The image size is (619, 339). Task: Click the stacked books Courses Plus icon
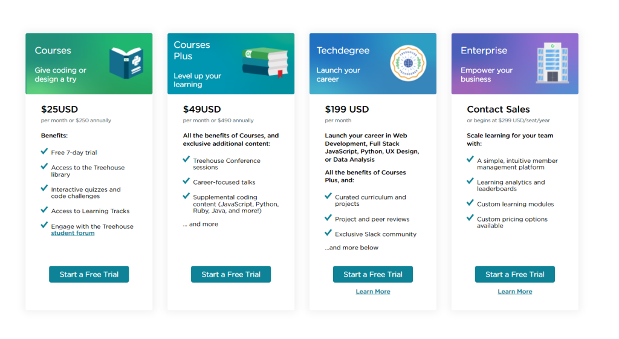(265, 62)
